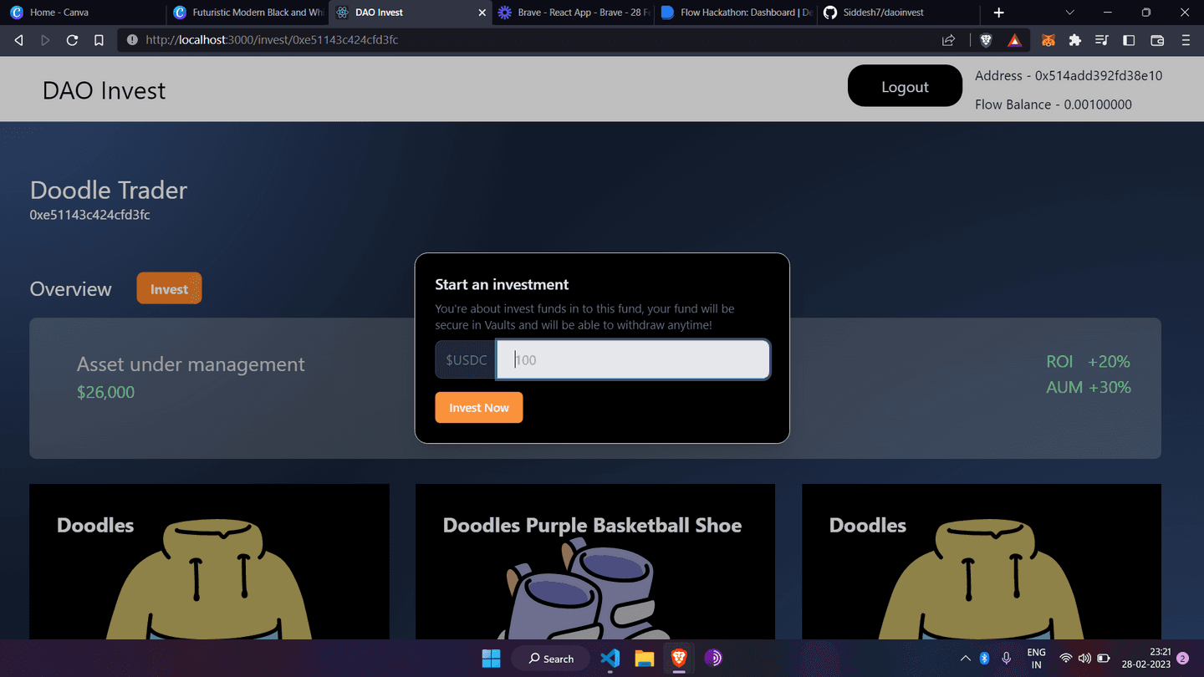Image resolution: width=1204 pixels, height=677 pixels.
Task: Click the DAO Invest site title
Action: [x=105, y=90]
